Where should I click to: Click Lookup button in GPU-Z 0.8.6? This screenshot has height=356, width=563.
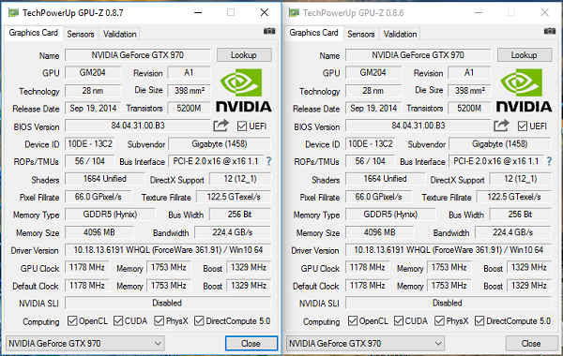pos(525,55)
